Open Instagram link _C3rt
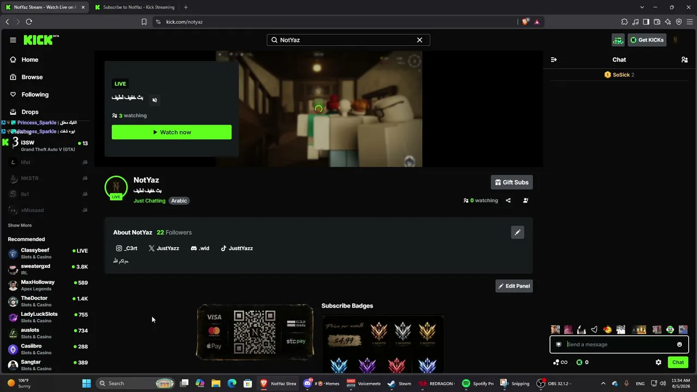This screenshot has height=392, width=697. click(126, 248)
